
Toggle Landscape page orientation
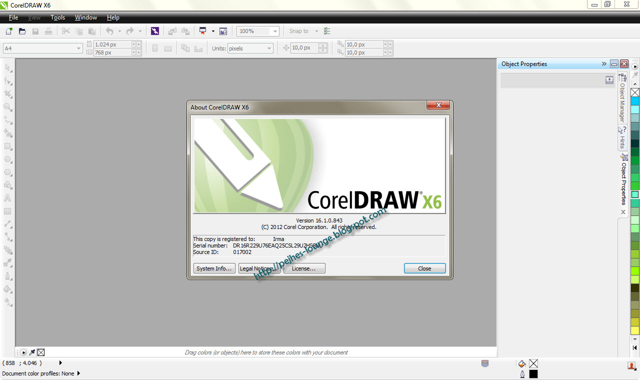pyautogui.click(x=168, y=48)
